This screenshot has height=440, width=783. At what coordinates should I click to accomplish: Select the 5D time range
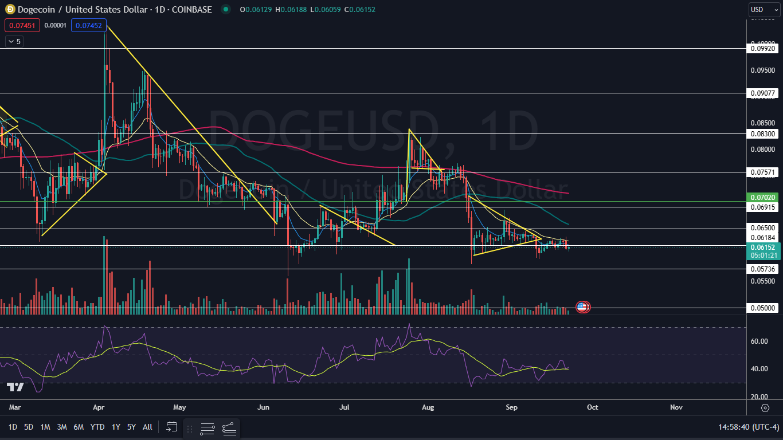(x=29, y=426)
